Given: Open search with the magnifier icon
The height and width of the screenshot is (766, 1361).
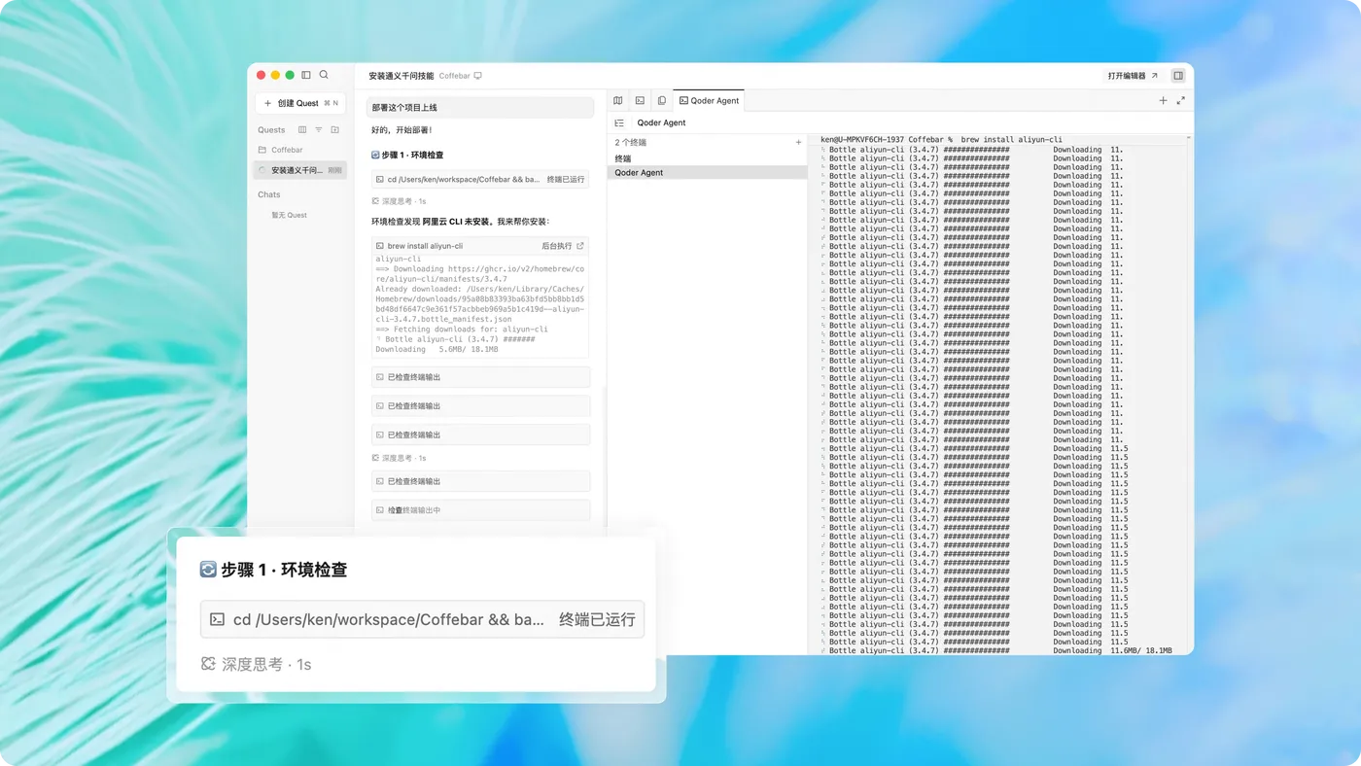Looking at the screenshot, I should [324, 75].
